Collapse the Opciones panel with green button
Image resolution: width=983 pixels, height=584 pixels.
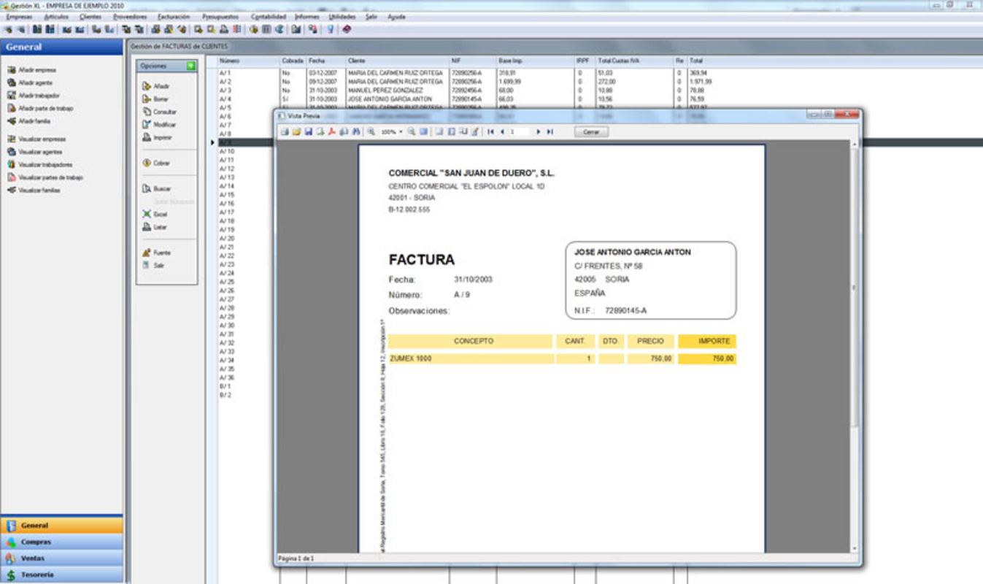click(190, 66)
